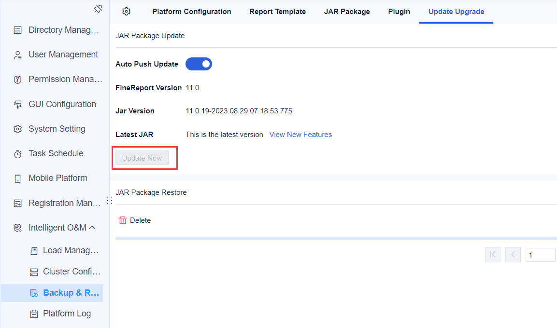The width and height of the screenshot is (557, 328).
Task: Open Mobile Platform in the sidebar
Action: (57, 178)
